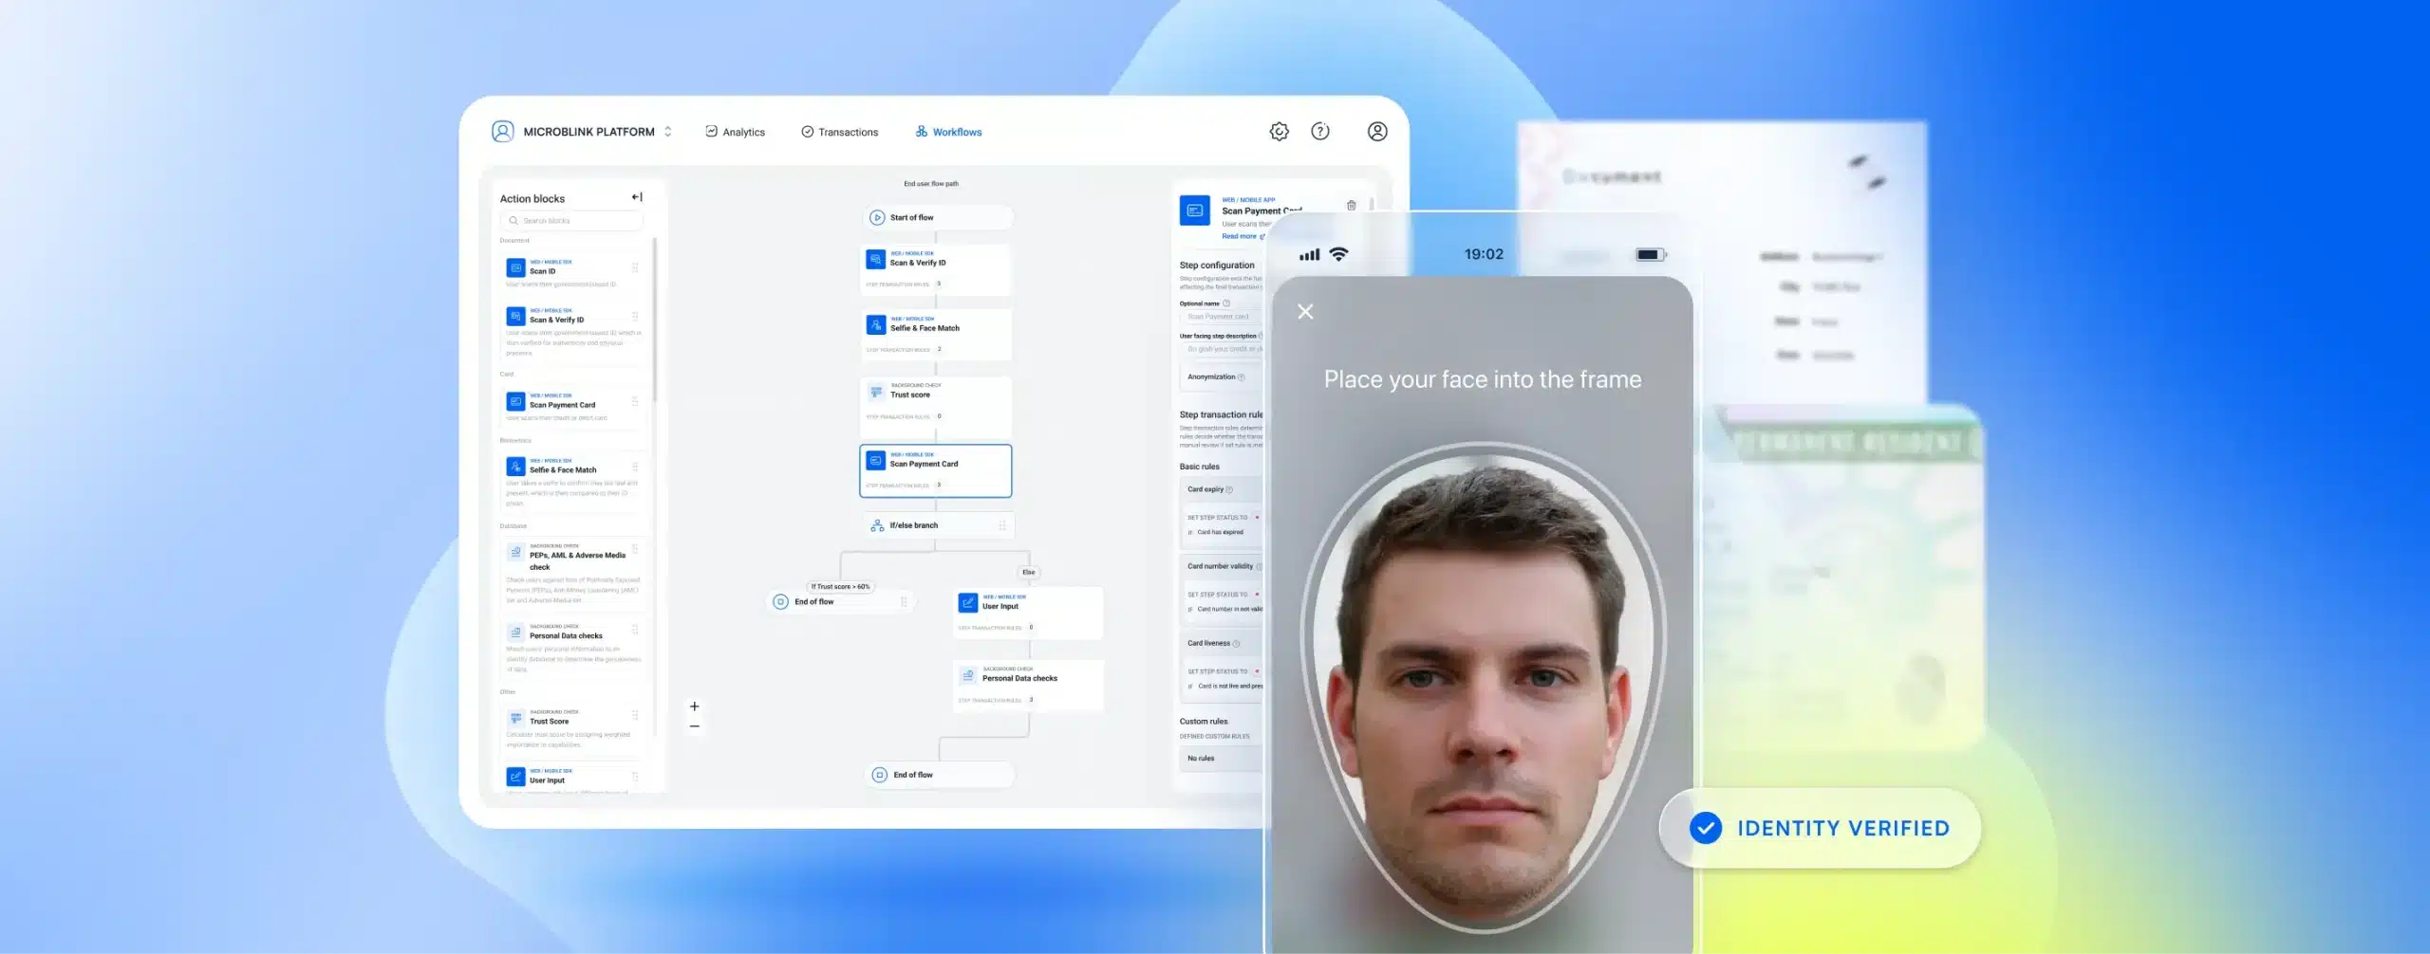Zoom in the workflow canvas with plus
This screenshot has width=2430, height=954.
click(x=695, y=706)
